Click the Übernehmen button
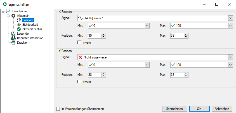The image size is (236, 113). 174,109
